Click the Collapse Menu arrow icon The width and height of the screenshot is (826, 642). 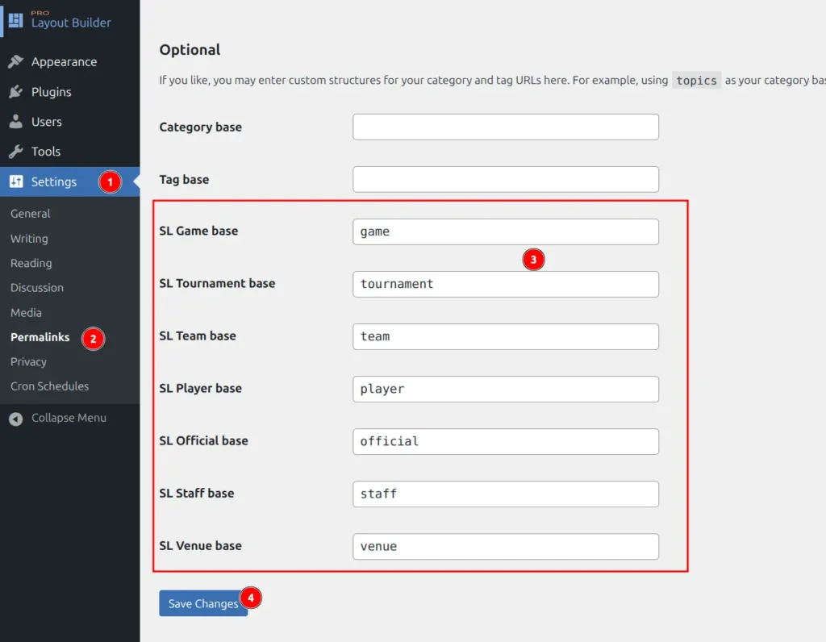16,419
